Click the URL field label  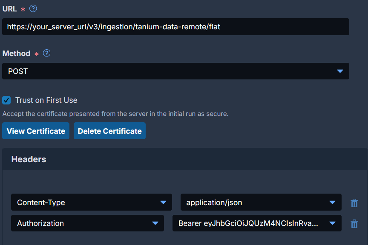(10, 9)
